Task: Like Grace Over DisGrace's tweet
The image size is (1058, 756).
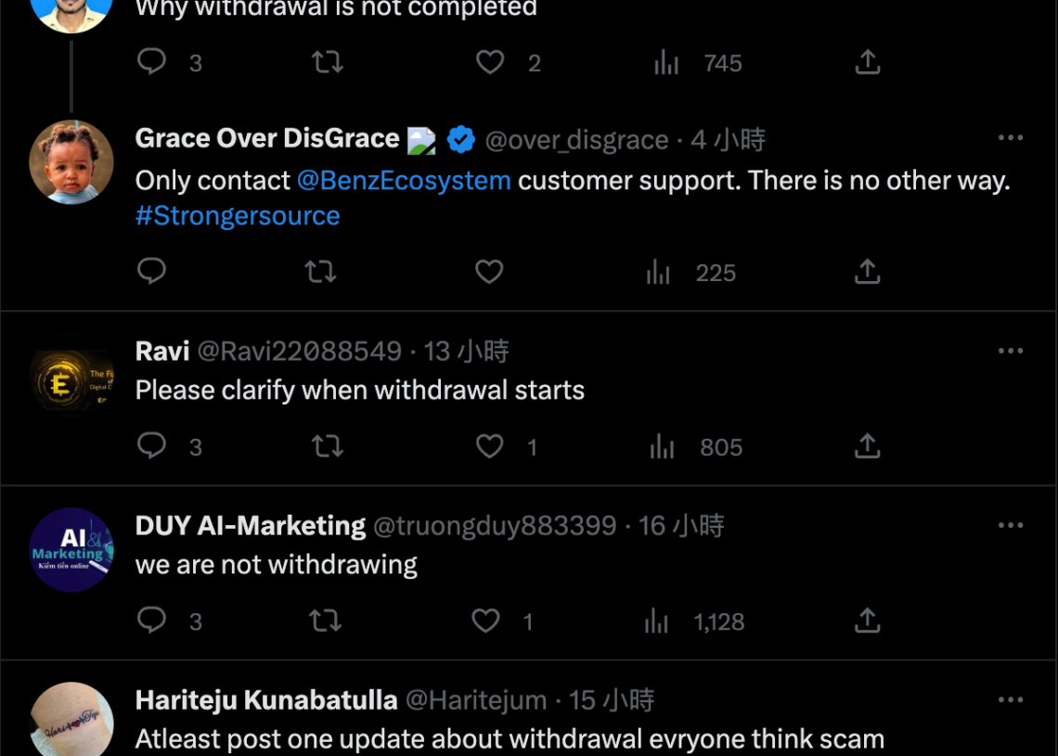Action: [x=489, y=272]
